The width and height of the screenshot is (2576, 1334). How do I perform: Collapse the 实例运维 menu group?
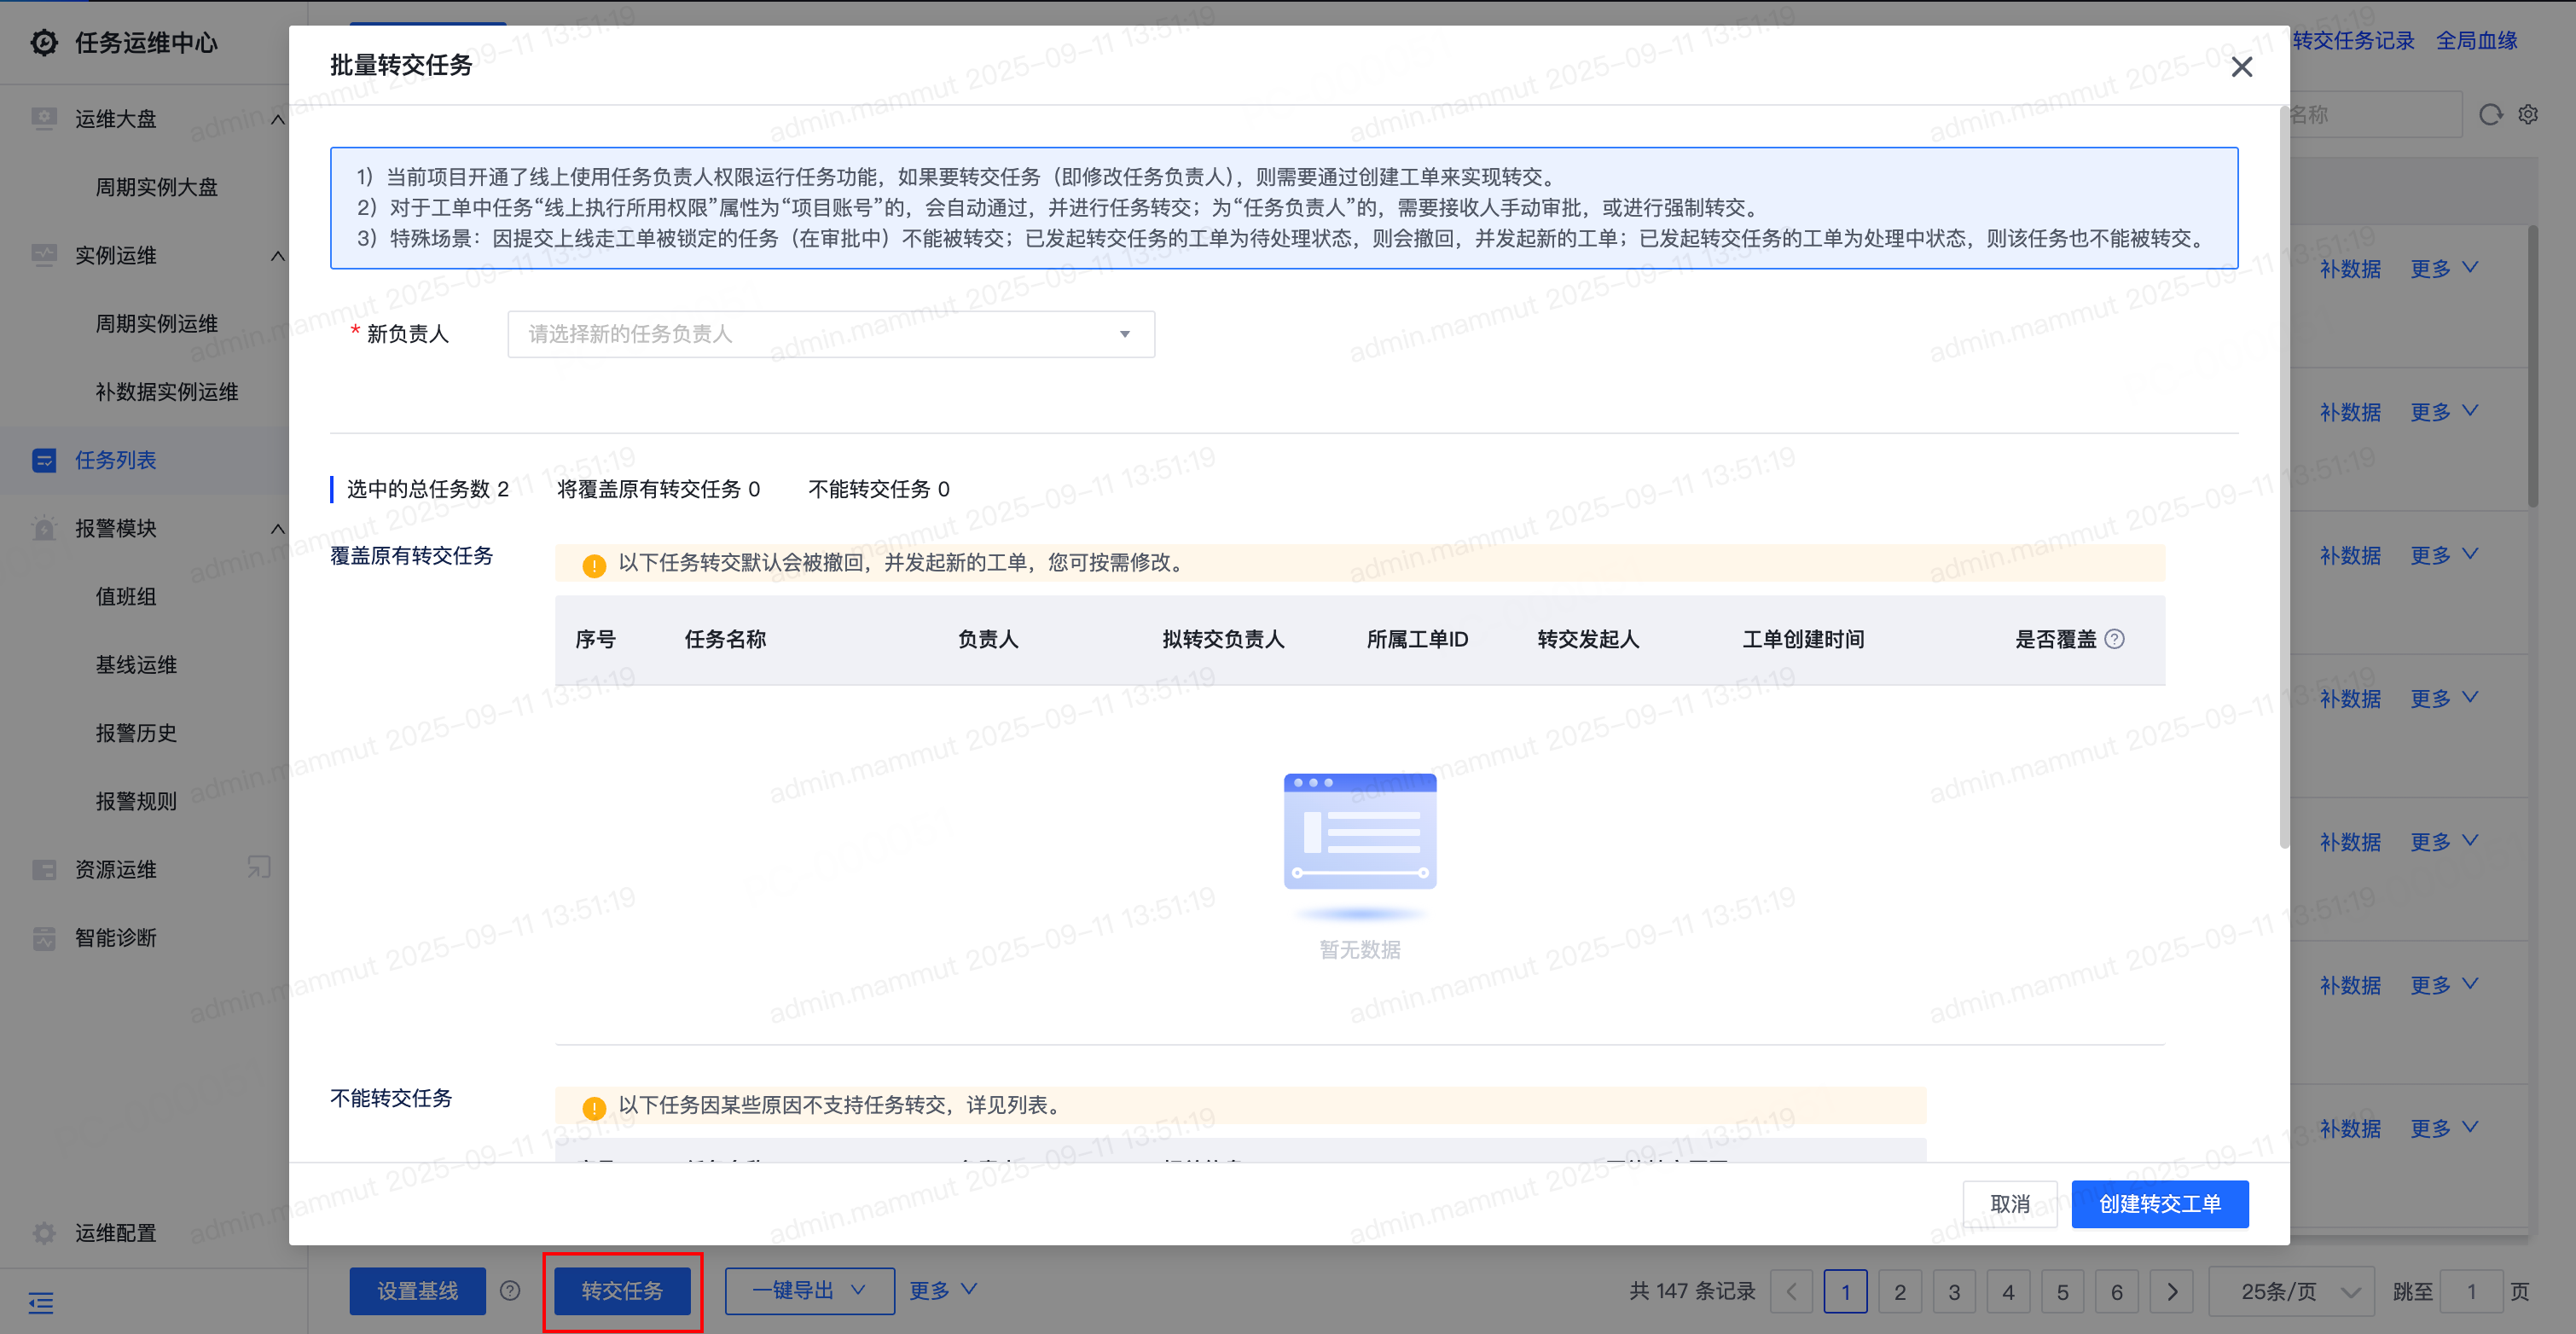278,256
